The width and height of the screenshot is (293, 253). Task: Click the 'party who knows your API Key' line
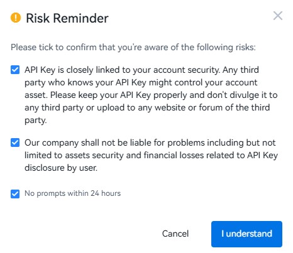click(x=141, y=82)
